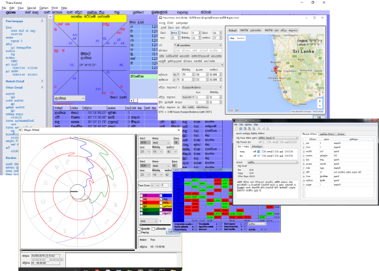Select the Map view button
The height and width of the screenshot is (271, 379).
click(x=232, y=38)
